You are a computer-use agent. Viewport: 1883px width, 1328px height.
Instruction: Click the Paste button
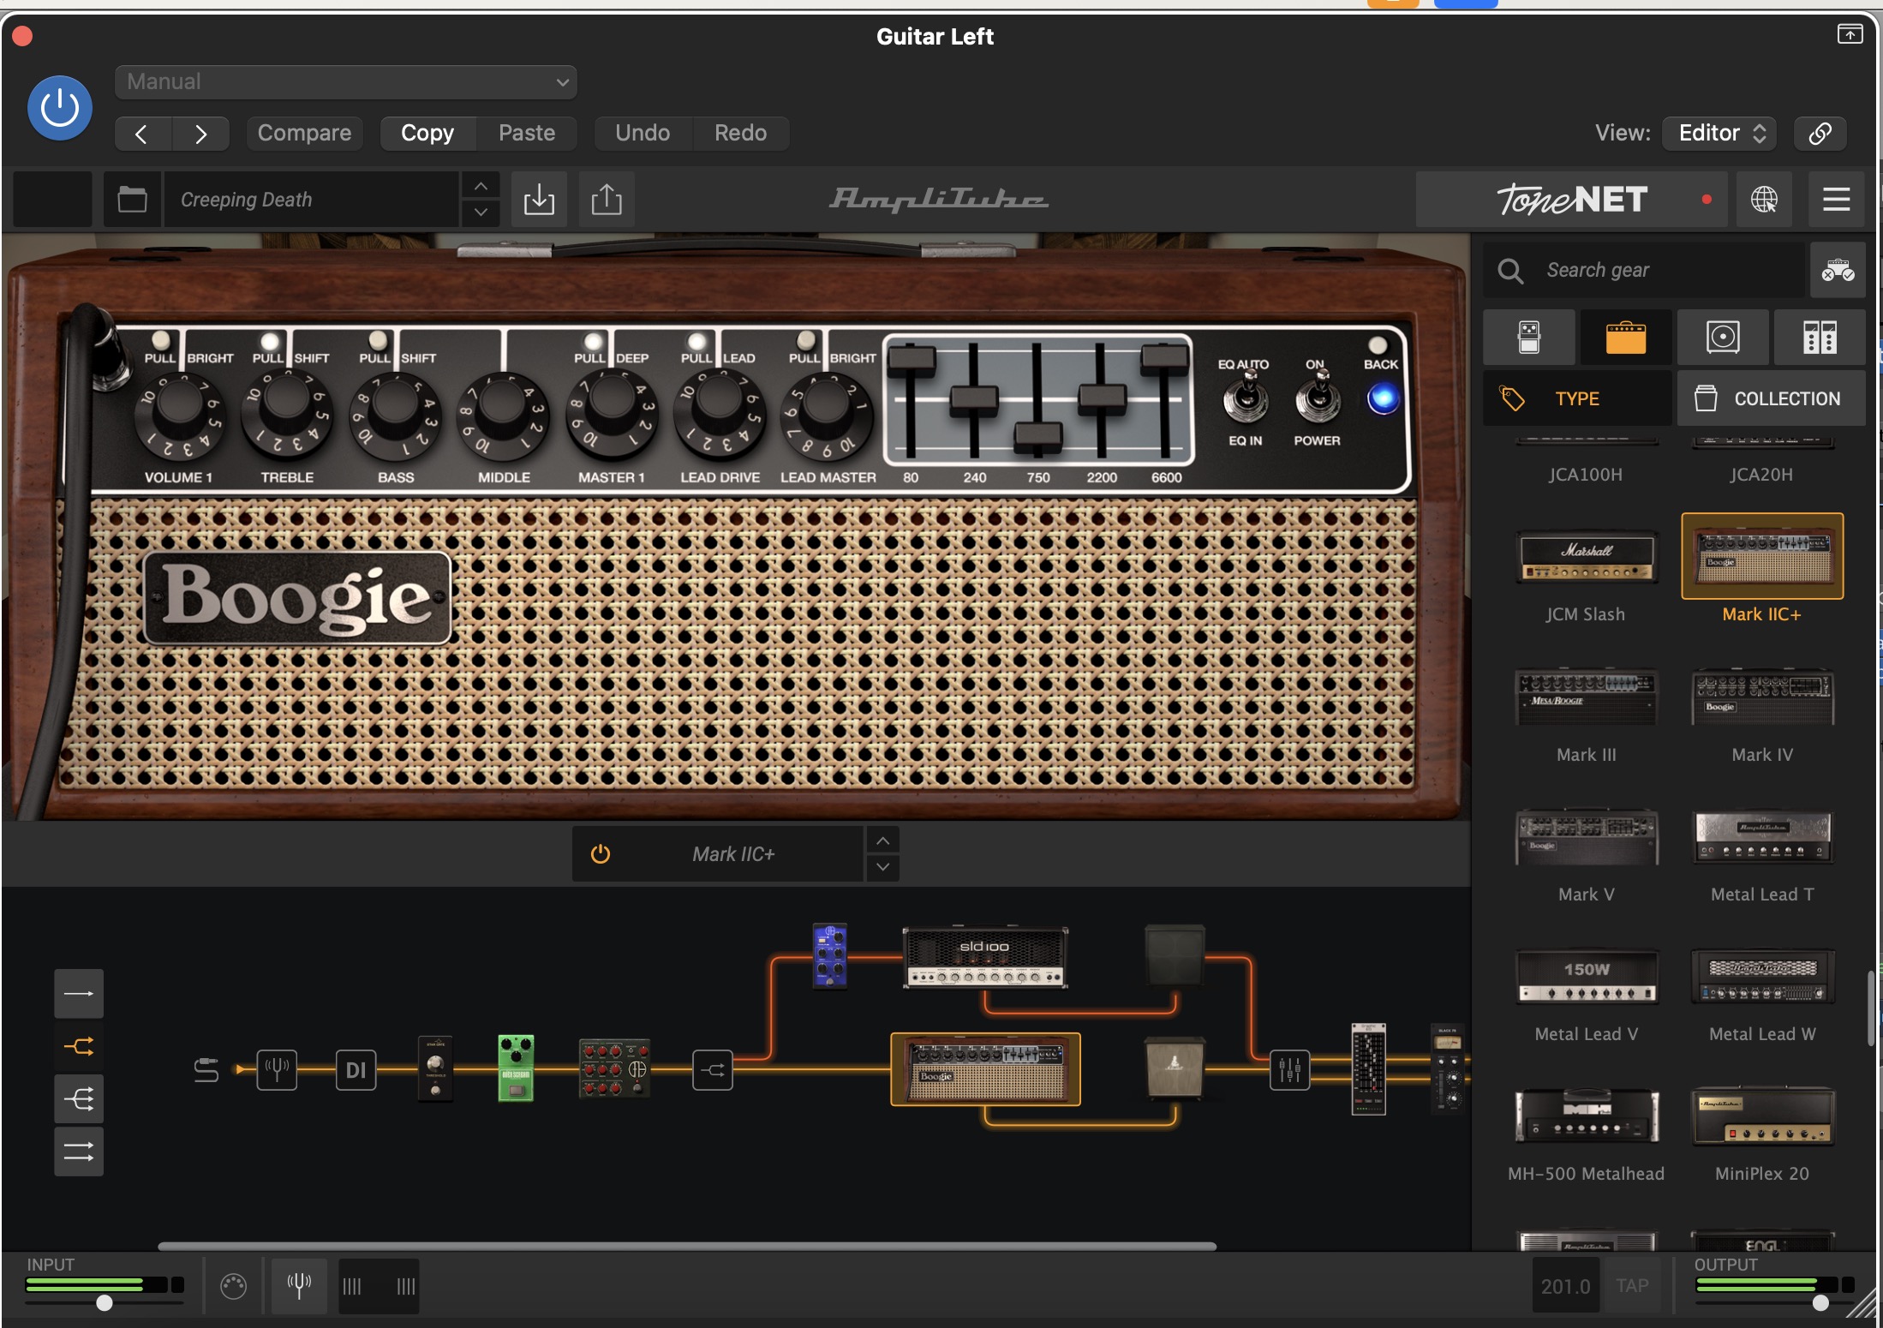[x=527, y=133]
